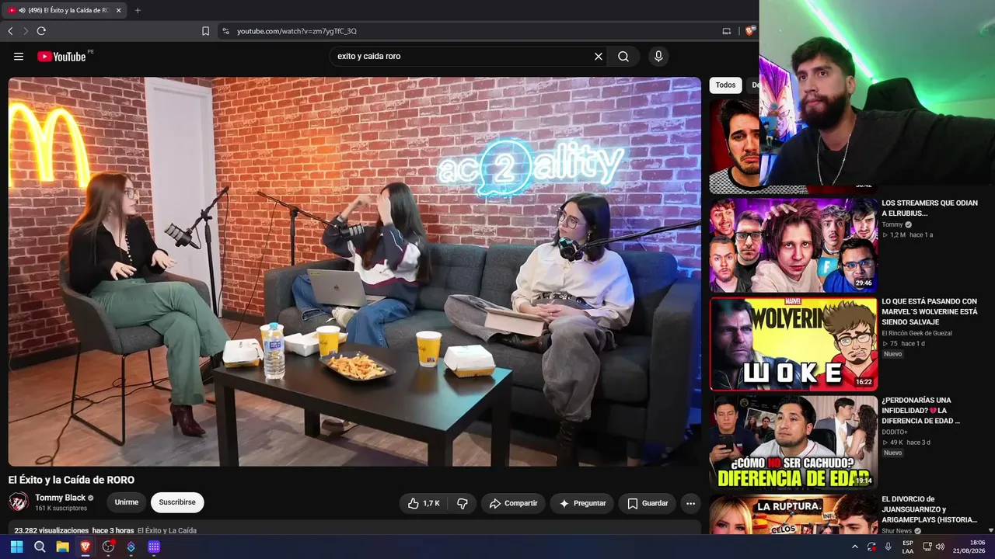
Task: Open "Los streamers que odian a ElRubius" thumbnail
Action: pos(794,244)
